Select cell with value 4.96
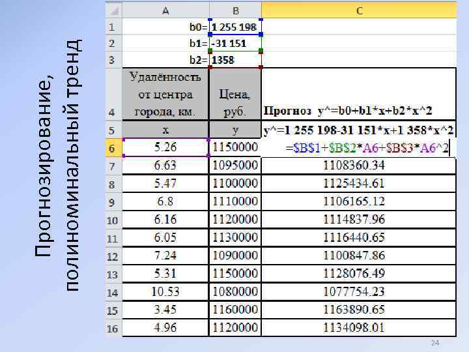Screen dimensions: 469x352 [165, 328]
